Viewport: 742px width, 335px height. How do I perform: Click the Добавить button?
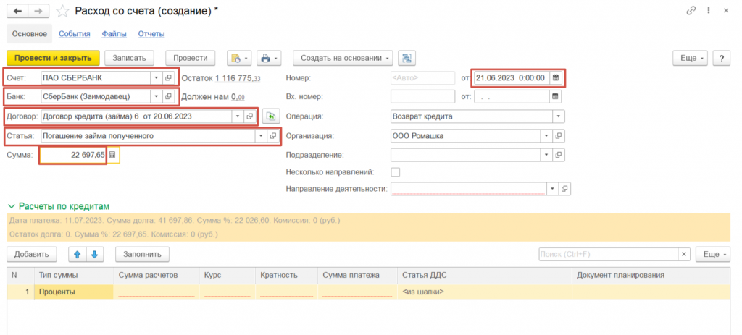pyautogui.click(x=31, y=254)
